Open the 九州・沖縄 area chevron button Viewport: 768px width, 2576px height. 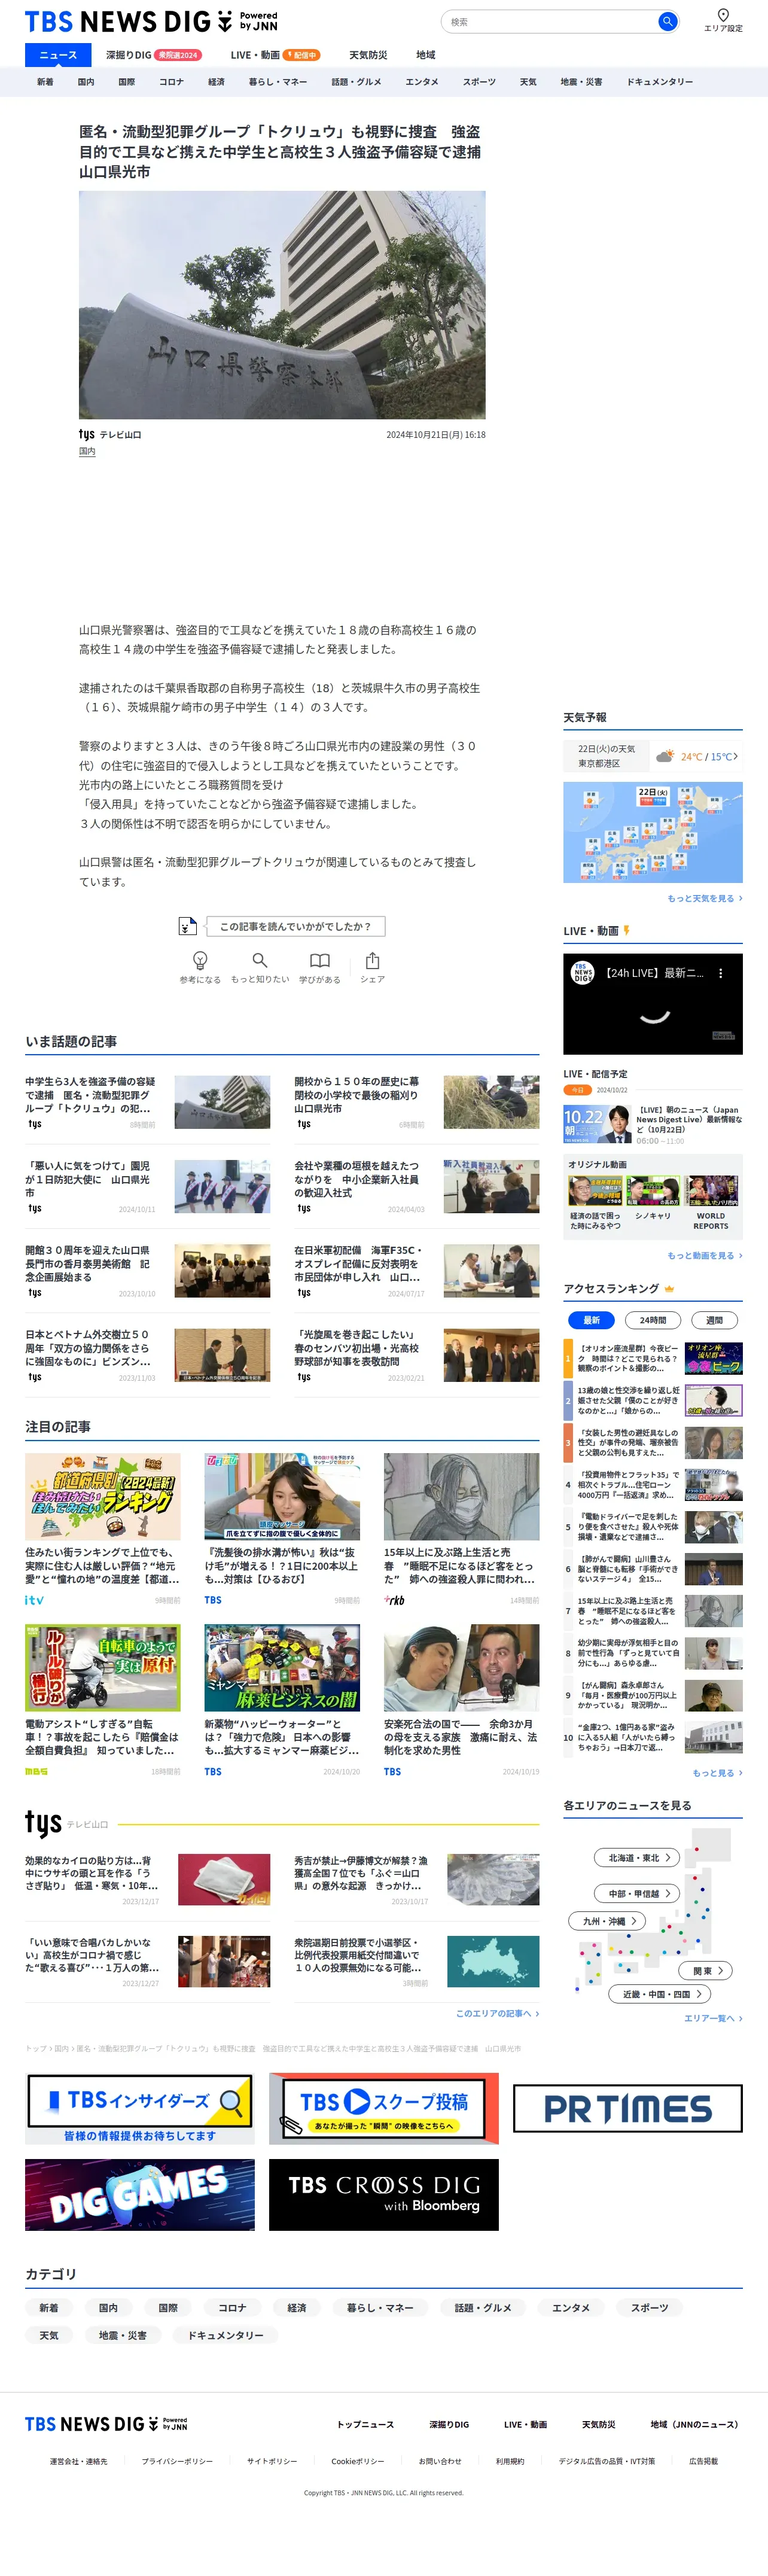[608, 1921]
